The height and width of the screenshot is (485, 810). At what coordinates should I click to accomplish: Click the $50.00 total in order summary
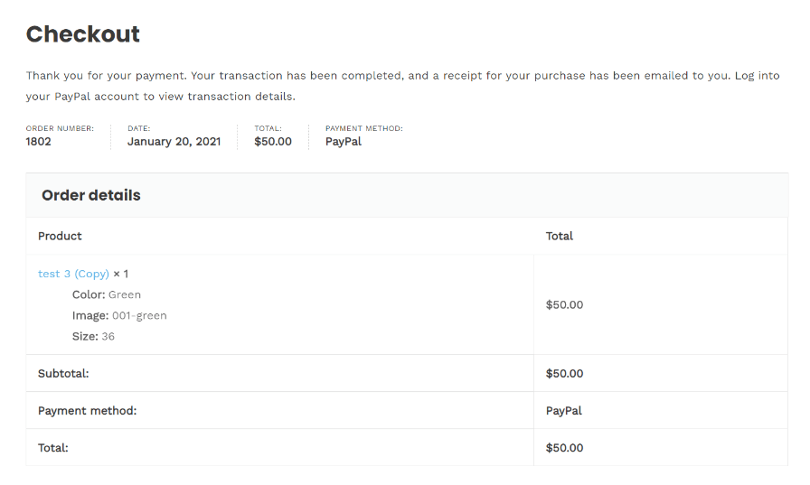pyautogui.click(x=273, y=142)
